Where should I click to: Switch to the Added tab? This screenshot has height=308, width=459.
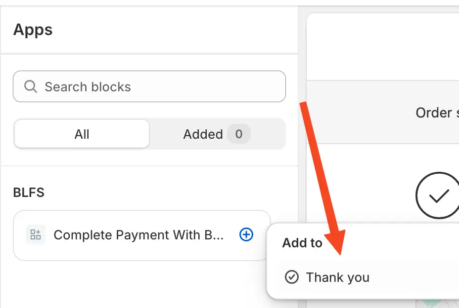tap(212, 134)
